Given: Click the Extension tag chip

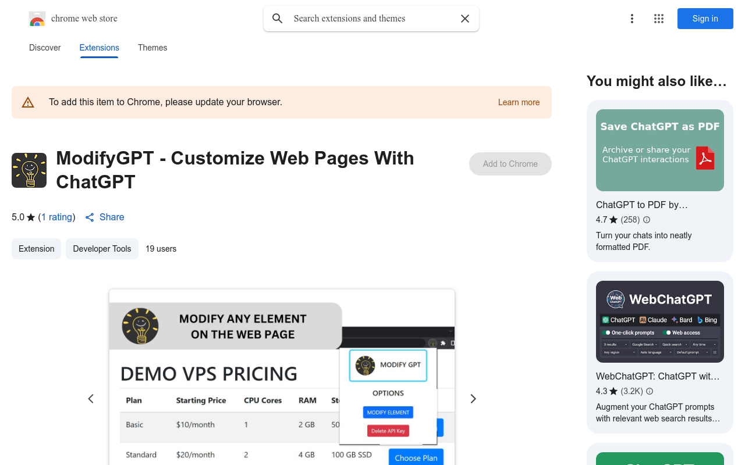Looking at the screenshot, I should click(x=36, y=249).
